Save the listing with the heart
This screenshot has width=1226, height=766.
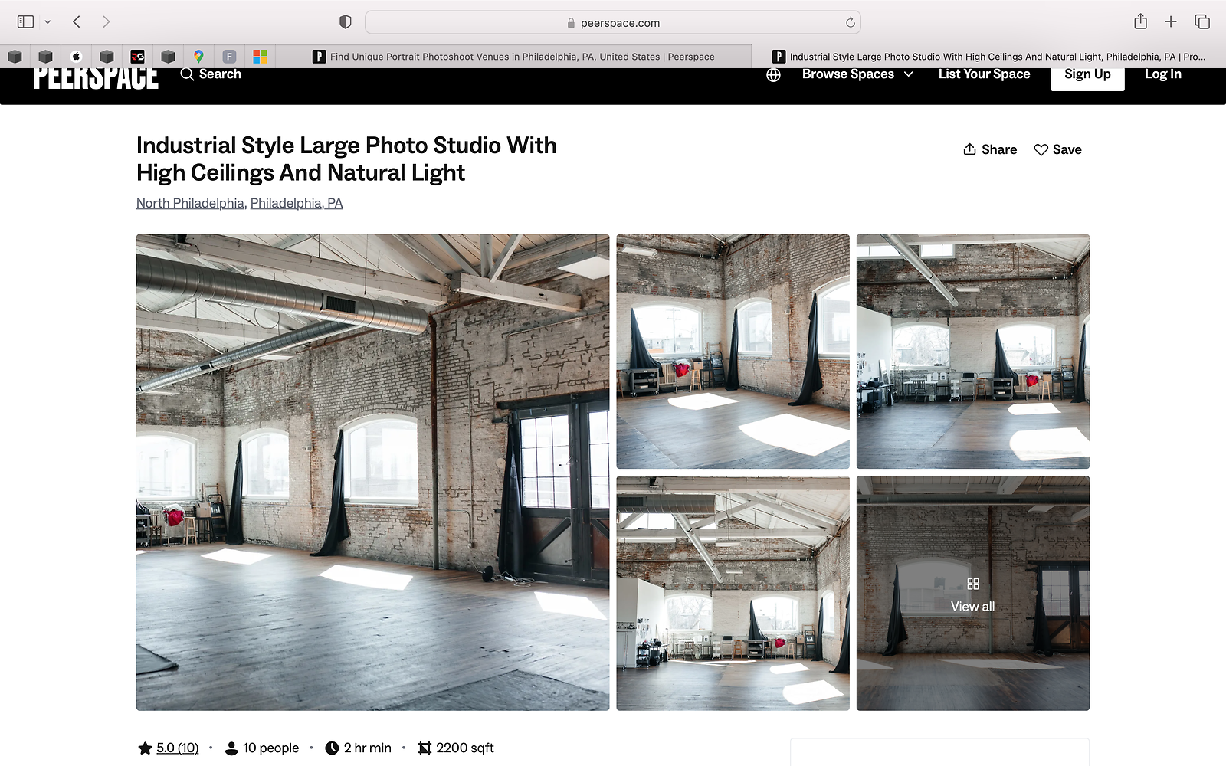(x=1057, y=149)
